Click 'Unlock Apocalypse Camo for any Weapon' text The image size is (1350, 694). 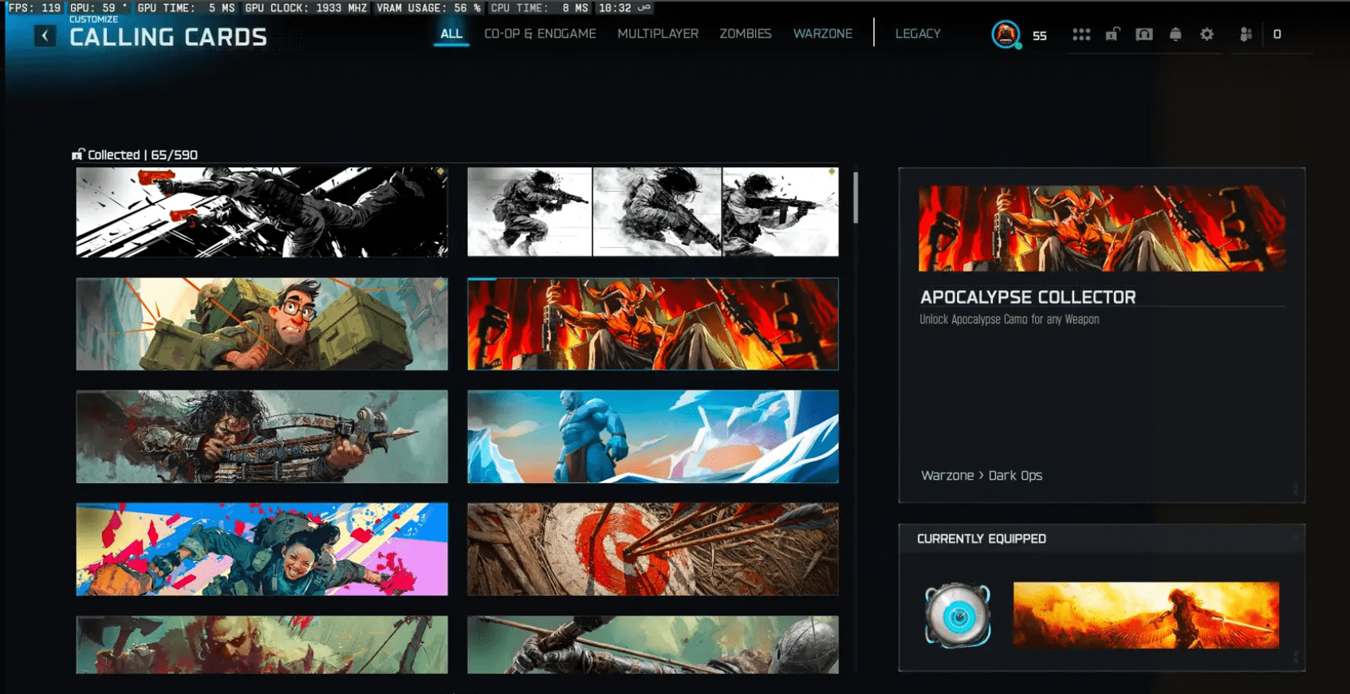(x=1009, y=320)
